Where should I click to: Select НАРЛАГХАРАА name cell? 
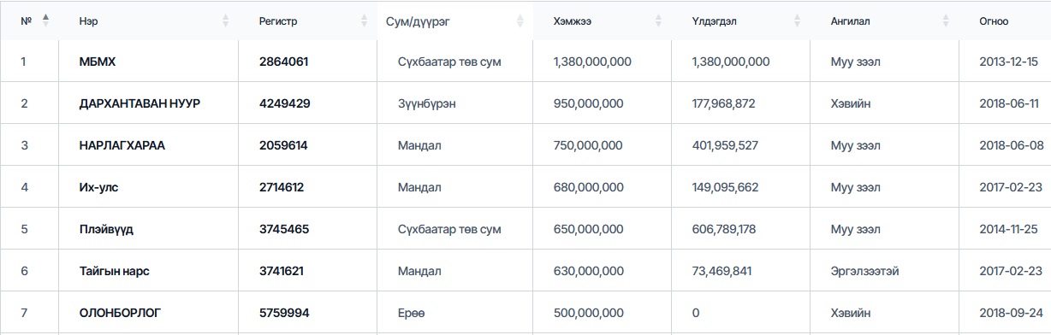pos(122,145)
